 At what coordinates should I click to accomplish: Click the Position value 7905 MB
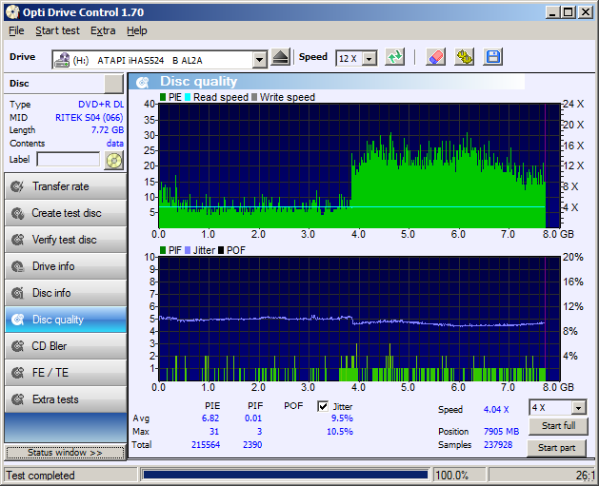click(x=502, y=432)
